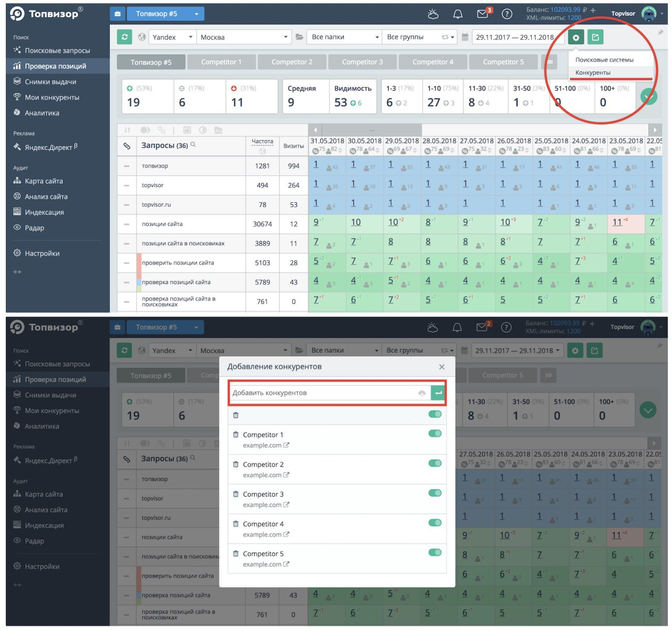Open Мои конкуренты in the undimmed sidebar
672x631 pixels.
52,97
